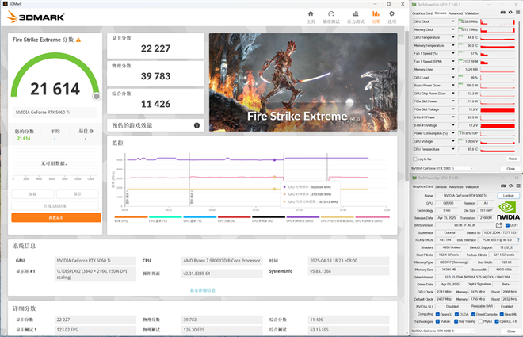The width and height of the screenshot is (523, 337).
Task: Click the Fire Strike Extreme preview image
Action: 303,82
